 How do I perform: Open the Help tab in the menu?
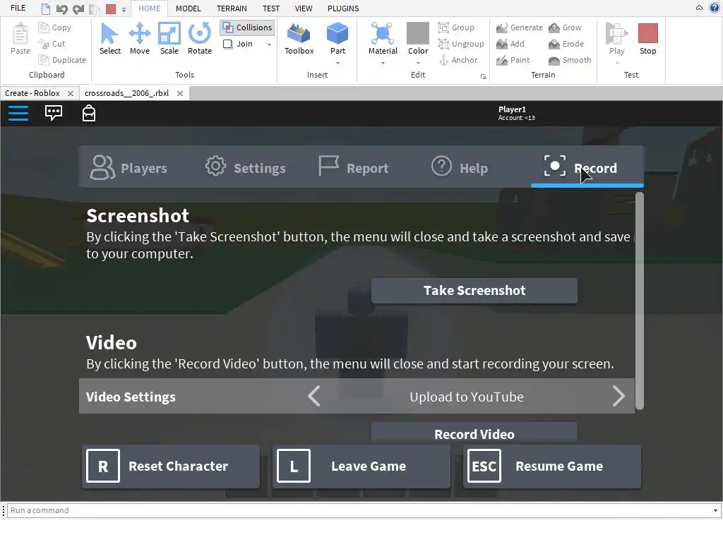[x=459, y=167]
